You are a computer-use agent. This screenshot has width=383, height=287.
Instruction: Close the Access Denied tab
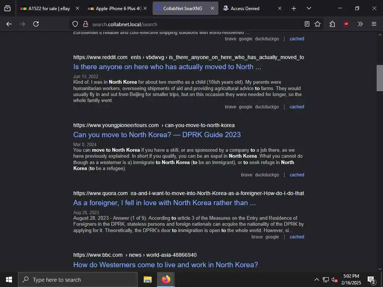pos(280,8)
